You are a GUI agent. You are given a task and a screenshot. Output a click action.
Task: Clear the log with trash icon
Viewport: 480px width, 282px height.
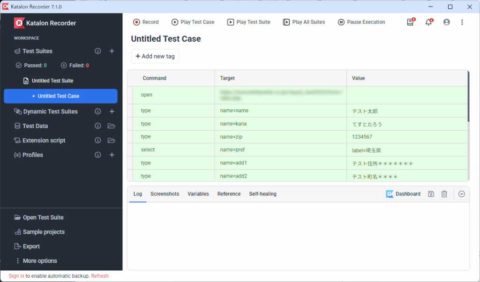pyautogui.click(x=444, y=194)
